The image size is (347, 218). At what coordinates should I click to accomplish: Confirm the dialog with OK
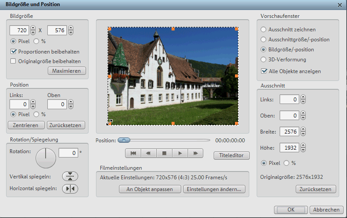pyautogui.click(x=291, y=210)
